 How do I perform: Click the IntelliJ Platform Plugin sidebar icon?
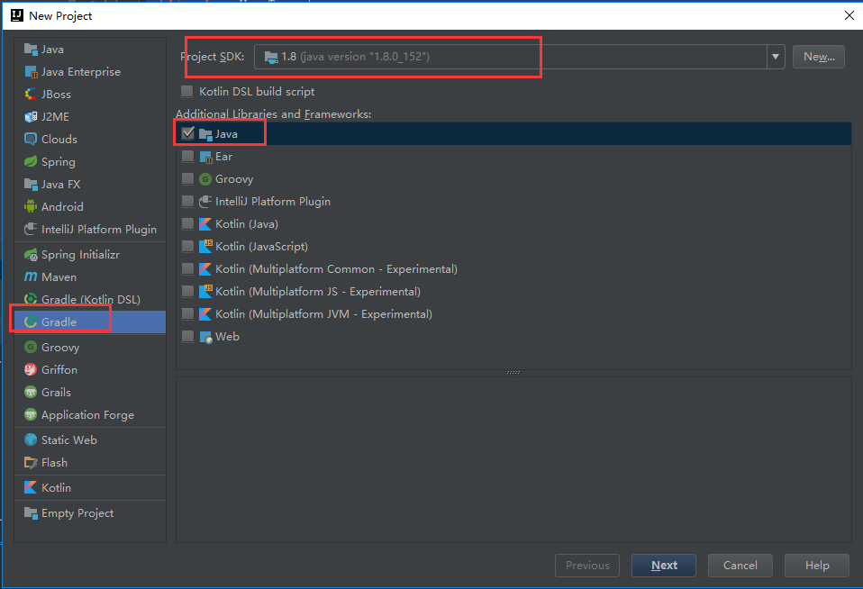point(31,229)
